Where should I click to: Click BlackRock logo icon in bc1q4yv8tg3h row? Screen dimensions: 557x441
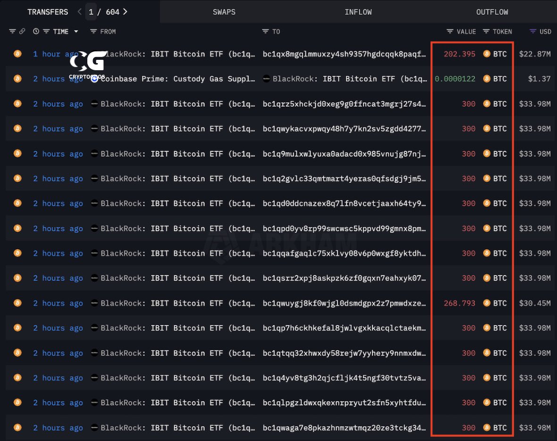tap(94, 377)
